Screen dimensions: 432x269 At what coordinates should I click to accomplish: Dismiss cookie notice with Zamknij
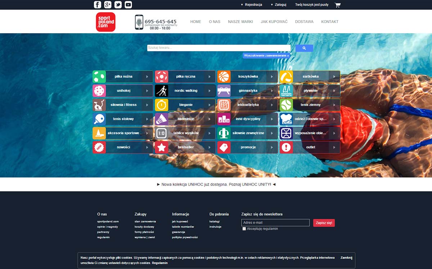(x=346, y=258)
